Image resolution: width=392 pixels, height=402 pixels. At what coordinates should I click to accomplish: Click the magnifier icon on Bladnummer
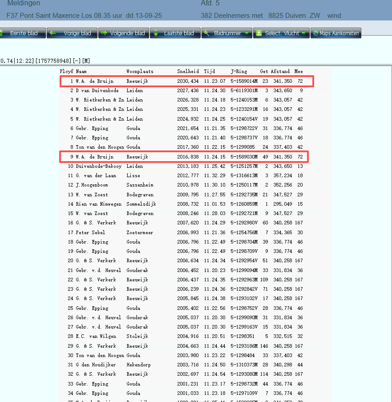(x=207, y=33)
